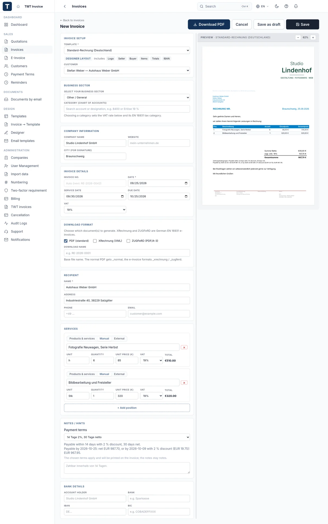328x524 pixels.
Task: Click the Save button
Action: pyautogui.click(x=303, y=24)
